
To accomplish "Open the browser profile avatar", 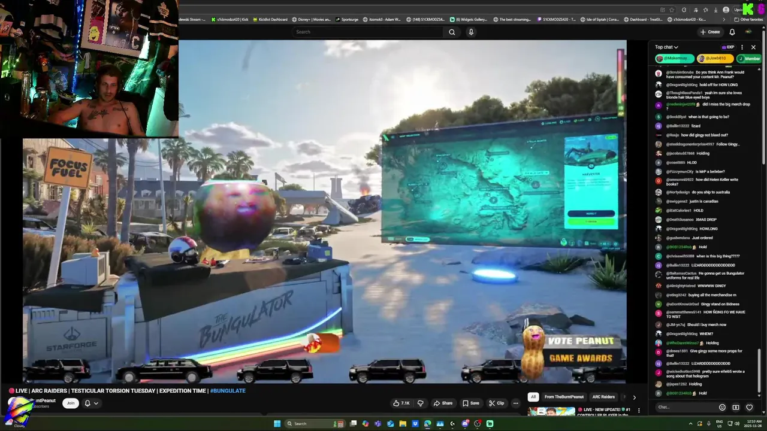I will (x=726, y=10).
